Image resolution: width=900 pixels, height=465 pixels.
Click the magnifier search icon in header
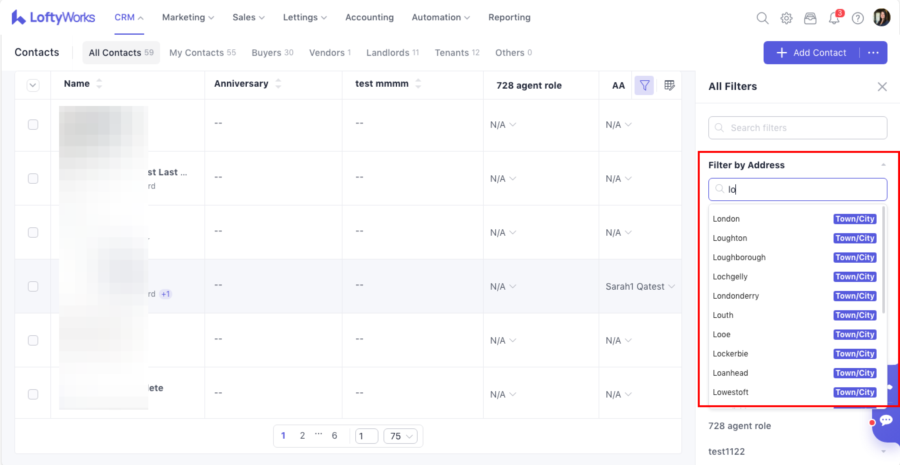pos(762,18)
